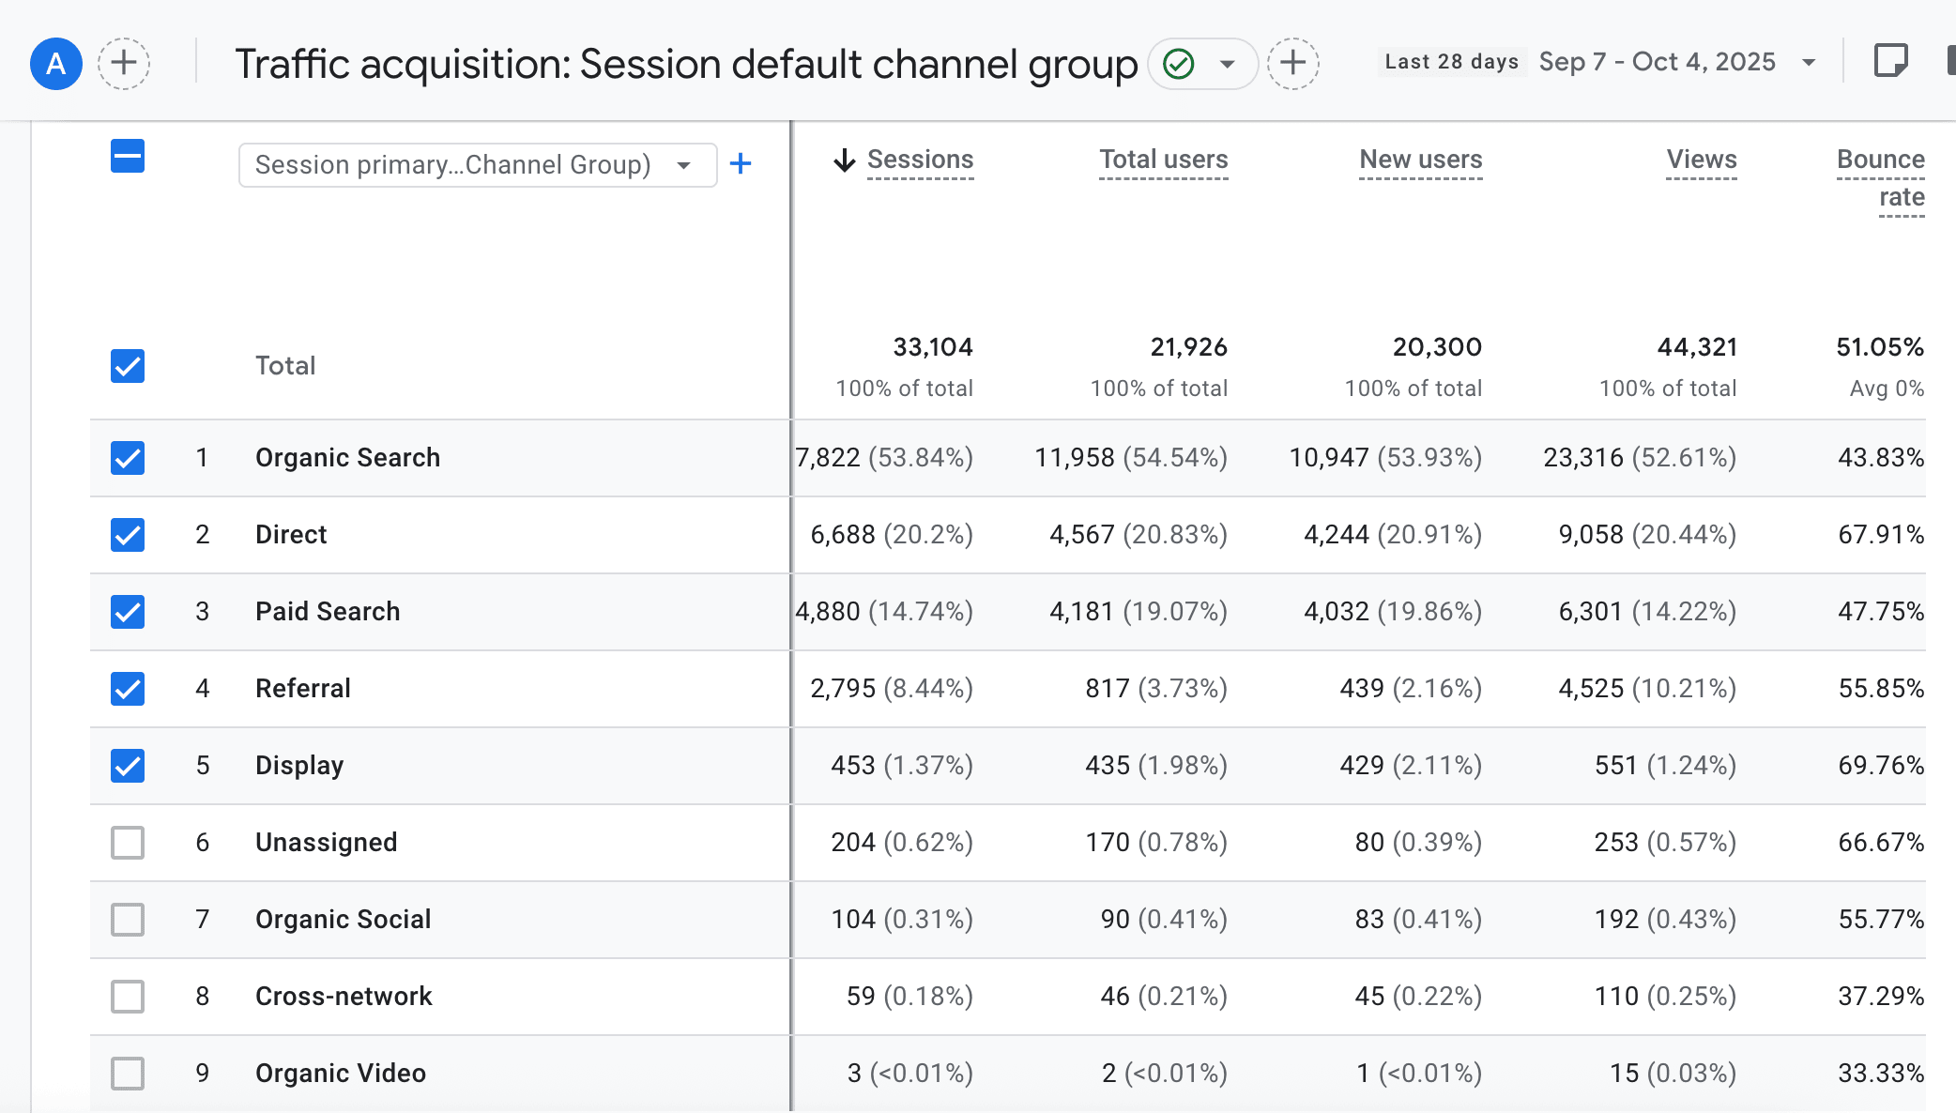The image size is (1956, 1113).
Task: Click the blue 'A' All Users segment icon
Action: point(56,64)
